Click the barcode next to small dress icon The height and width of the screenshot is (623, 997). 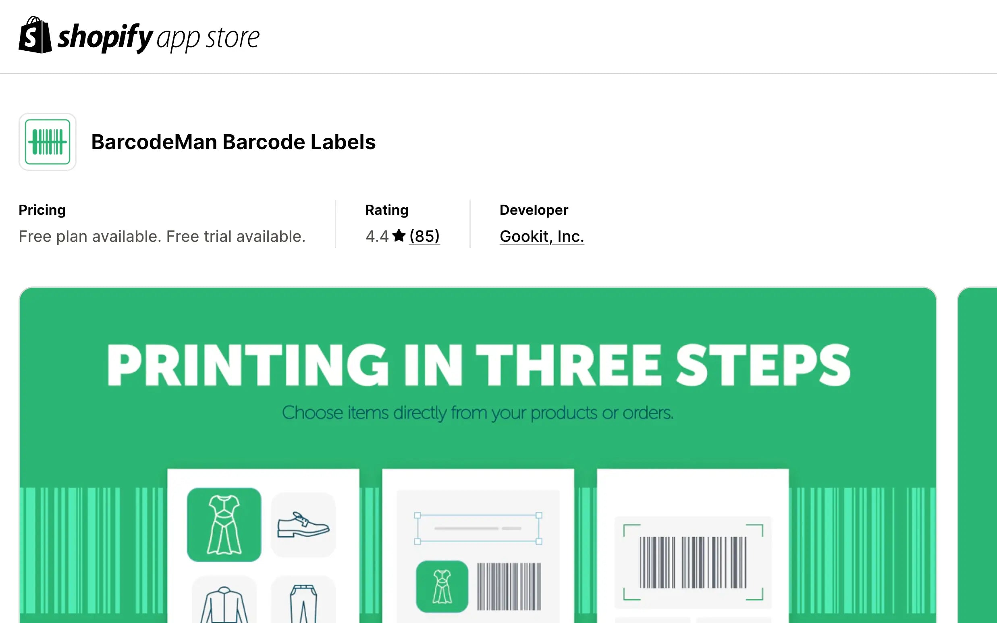[x=509, y=586]
